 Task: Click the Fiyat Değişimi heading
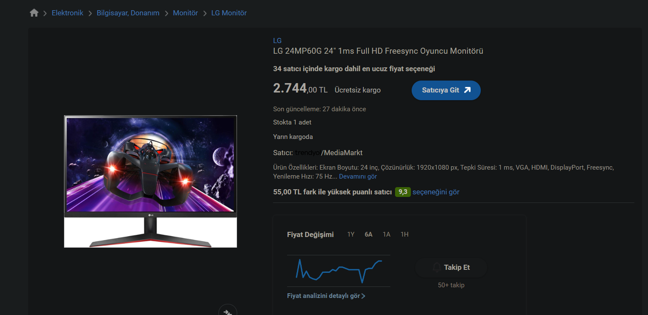tap(311, 234)
